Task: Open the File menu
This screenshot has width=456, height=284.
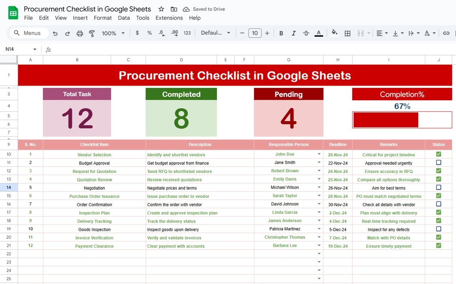Action: click(28, 18)
